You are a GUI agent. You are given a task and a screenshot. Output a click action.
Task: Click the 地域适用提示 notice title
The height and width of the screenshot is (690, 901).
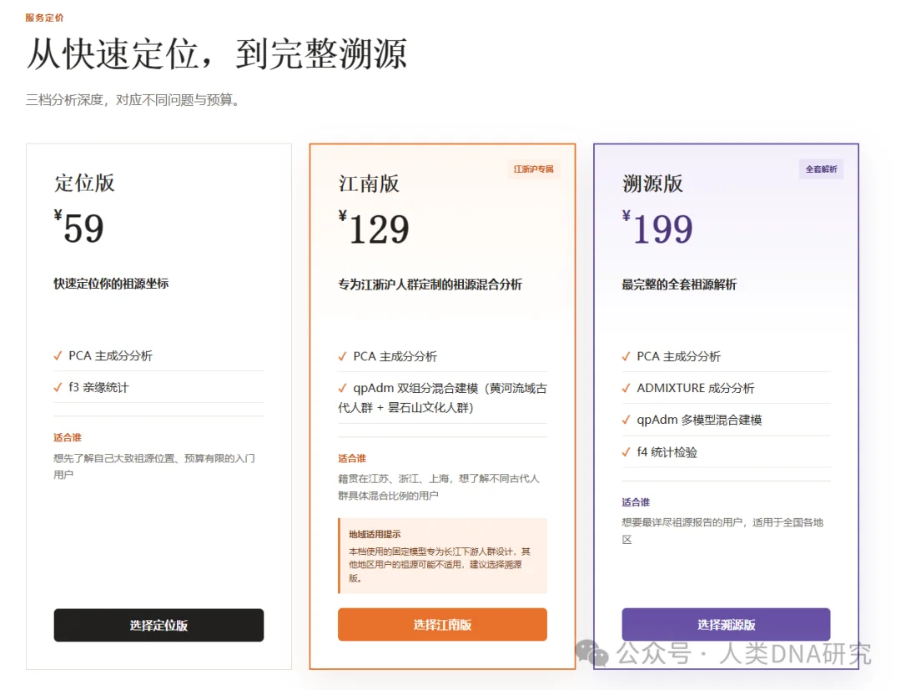point(375,534)
